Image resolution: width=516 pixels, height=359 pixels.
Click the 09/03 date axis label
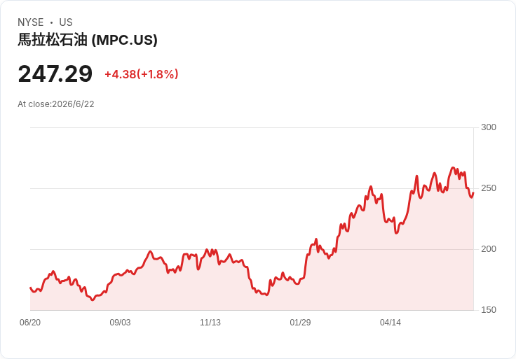120,323
